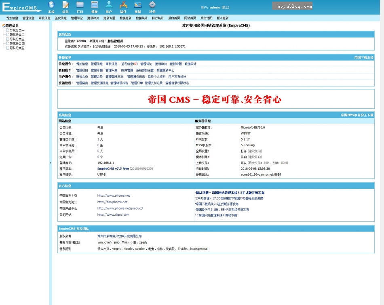Click the 管理信息 tree root home icon
The image size is (384, 305).
click(4, 25)
